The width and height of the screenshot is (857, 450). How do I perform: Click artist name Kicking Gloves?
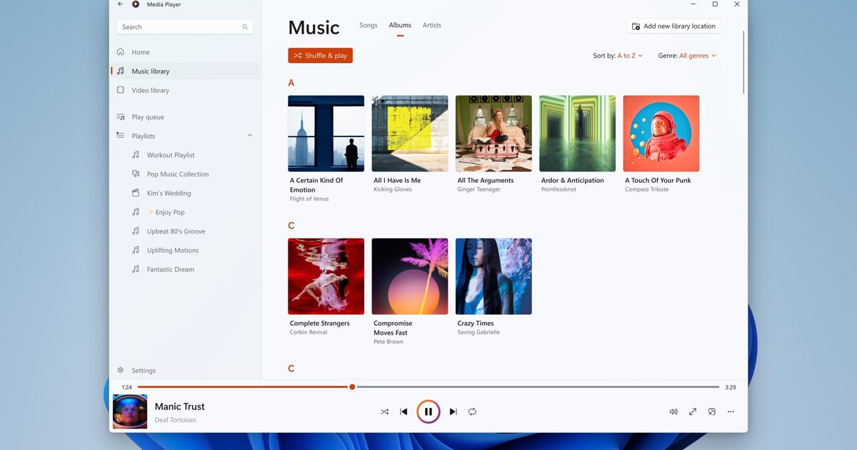pos(393,190)
